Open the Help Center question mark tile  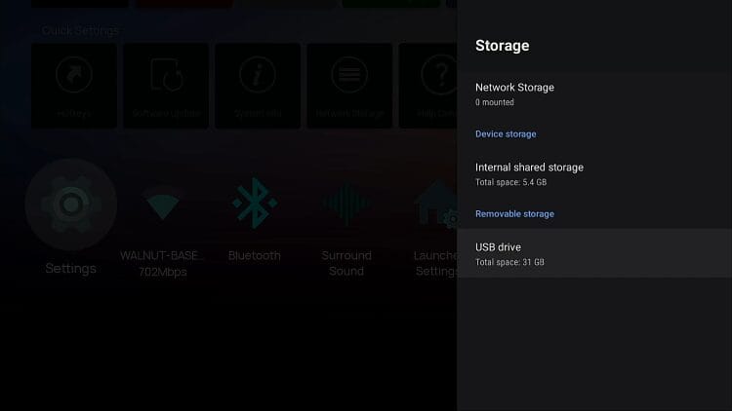pos(427,86)
